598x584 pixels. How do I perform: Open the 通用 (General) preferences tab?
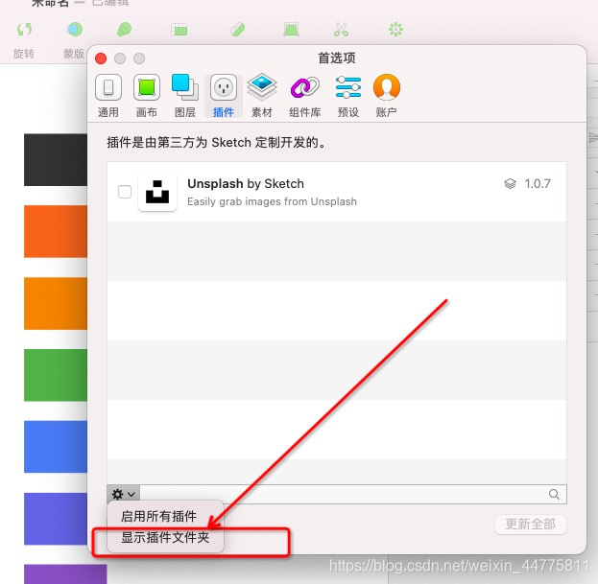click(108, 96)
